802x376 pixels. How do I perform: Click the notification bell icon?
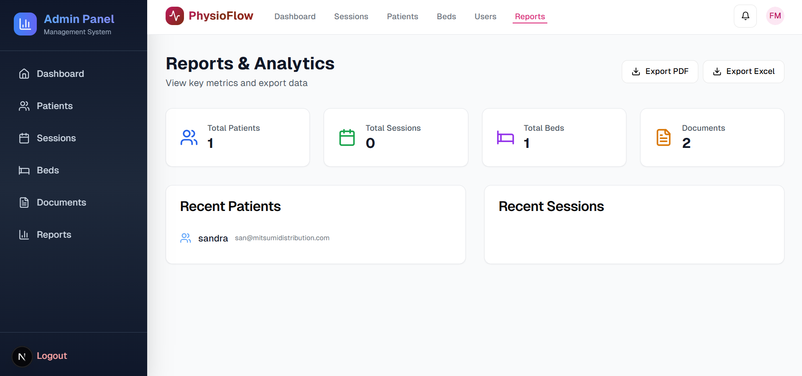click(745, 16)
